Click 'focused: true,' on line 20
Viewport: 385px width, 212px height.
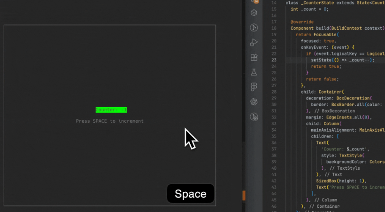pyautogui.click(x=318, y=41)
